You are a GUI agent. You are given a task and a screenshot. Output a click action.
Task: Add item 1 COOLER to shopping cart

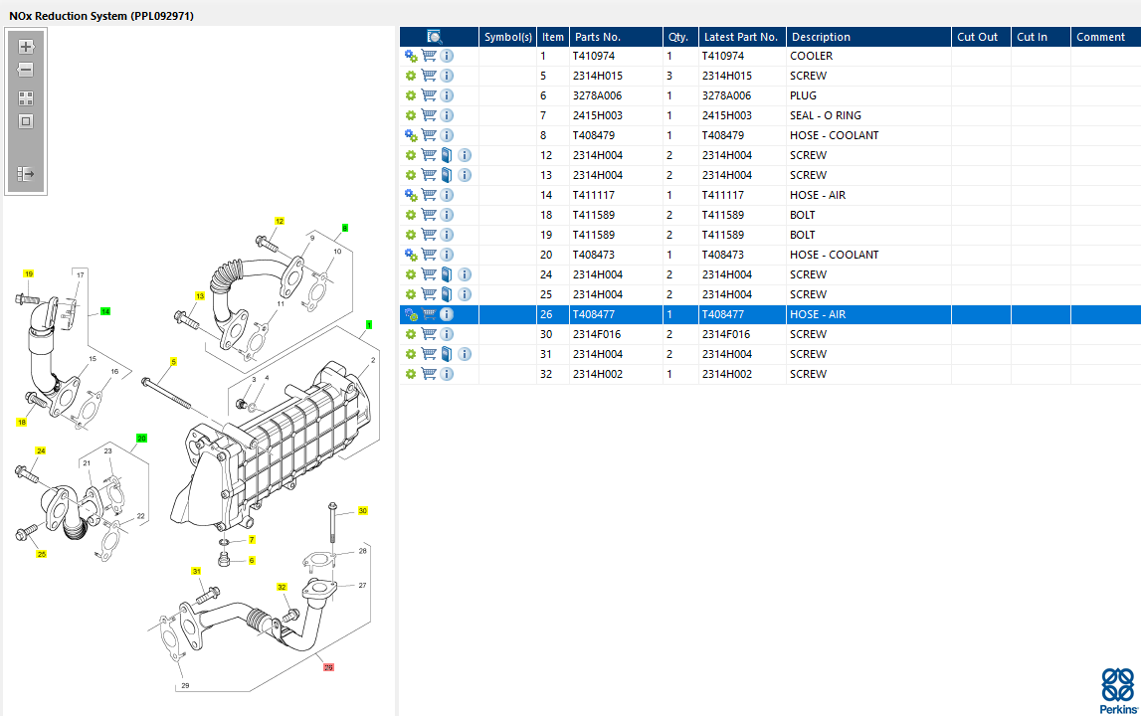[429, 56]
